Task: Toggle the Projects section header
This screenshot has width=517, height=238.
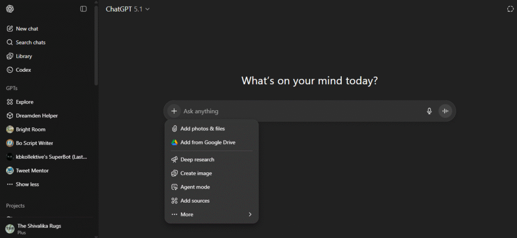Action: pyautogui.click(x=16, y=206)
